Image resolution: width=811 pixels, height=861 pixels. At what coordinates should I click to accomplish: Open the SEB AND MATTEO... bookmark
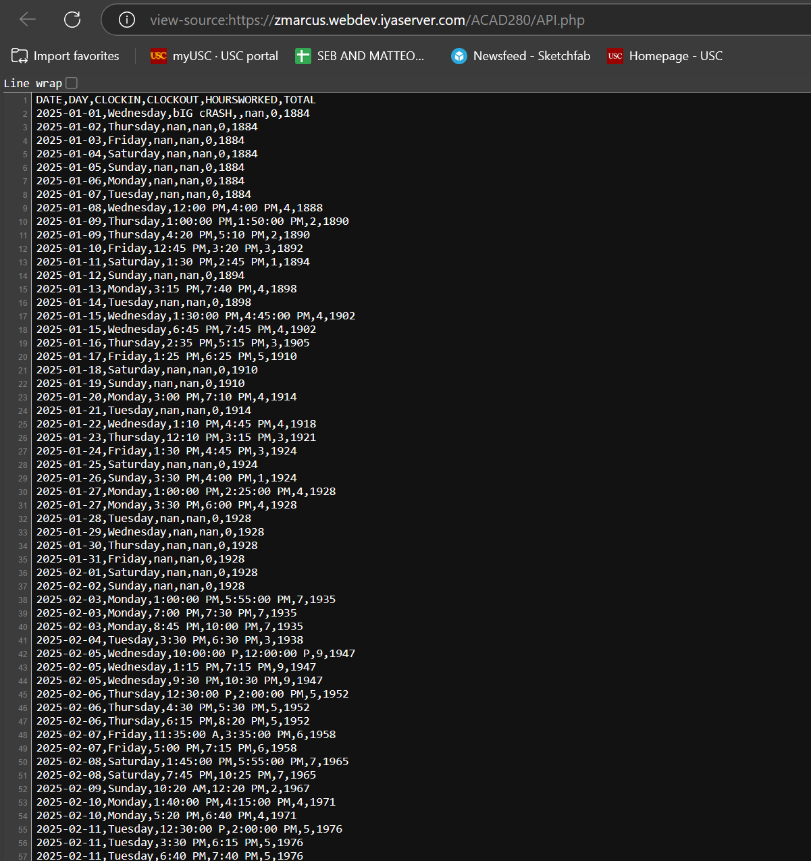click(x=371, y=56)
